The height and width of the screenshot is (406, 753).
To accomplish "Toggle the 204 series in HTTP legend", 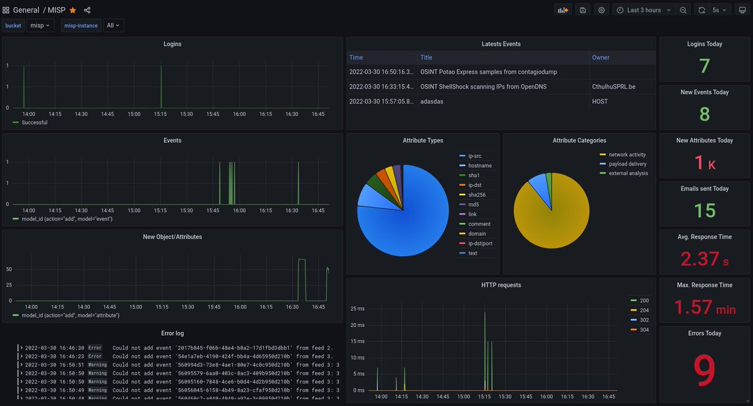I will pyautogui.click(x=644, y=310).
